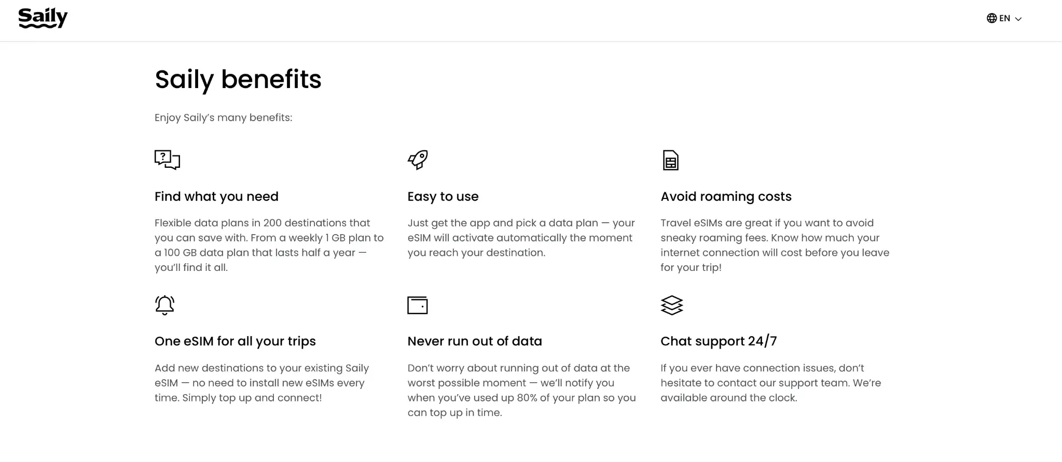Click the Find what you need heading
Viewport: 1062px width, 462px height.
coord(216,196)
